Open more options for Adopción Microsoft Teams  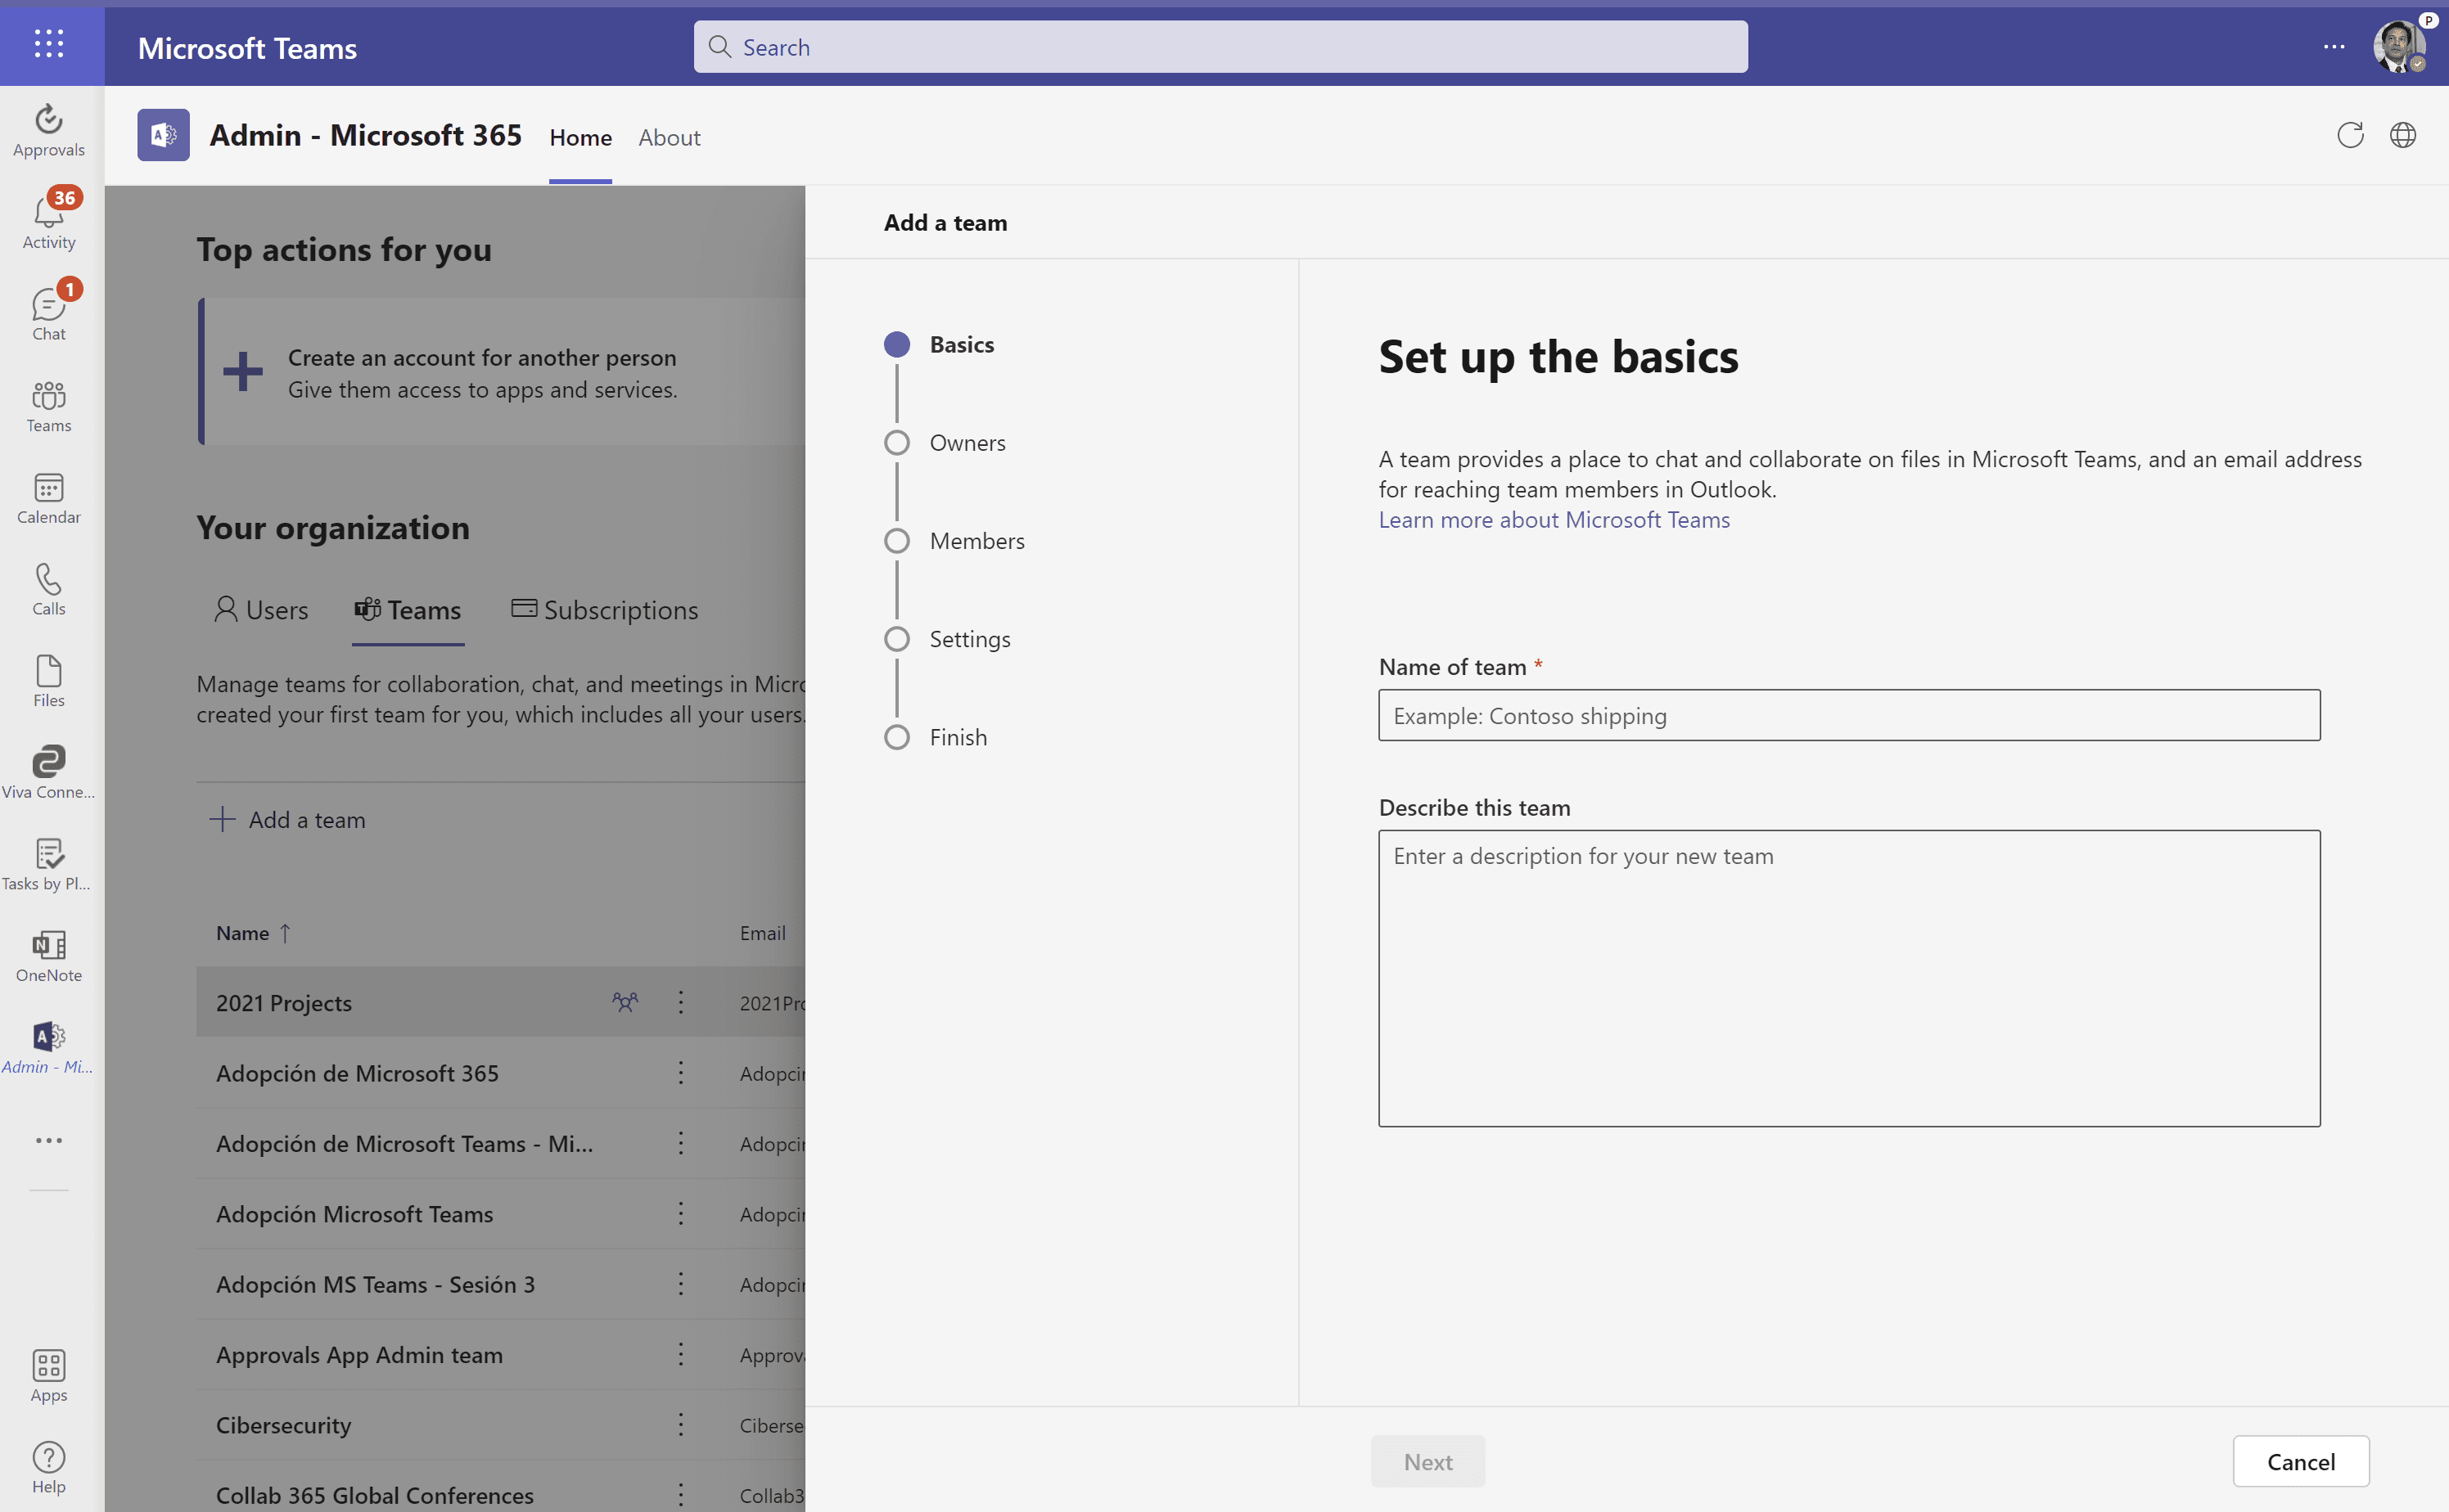click(681, 1213)
